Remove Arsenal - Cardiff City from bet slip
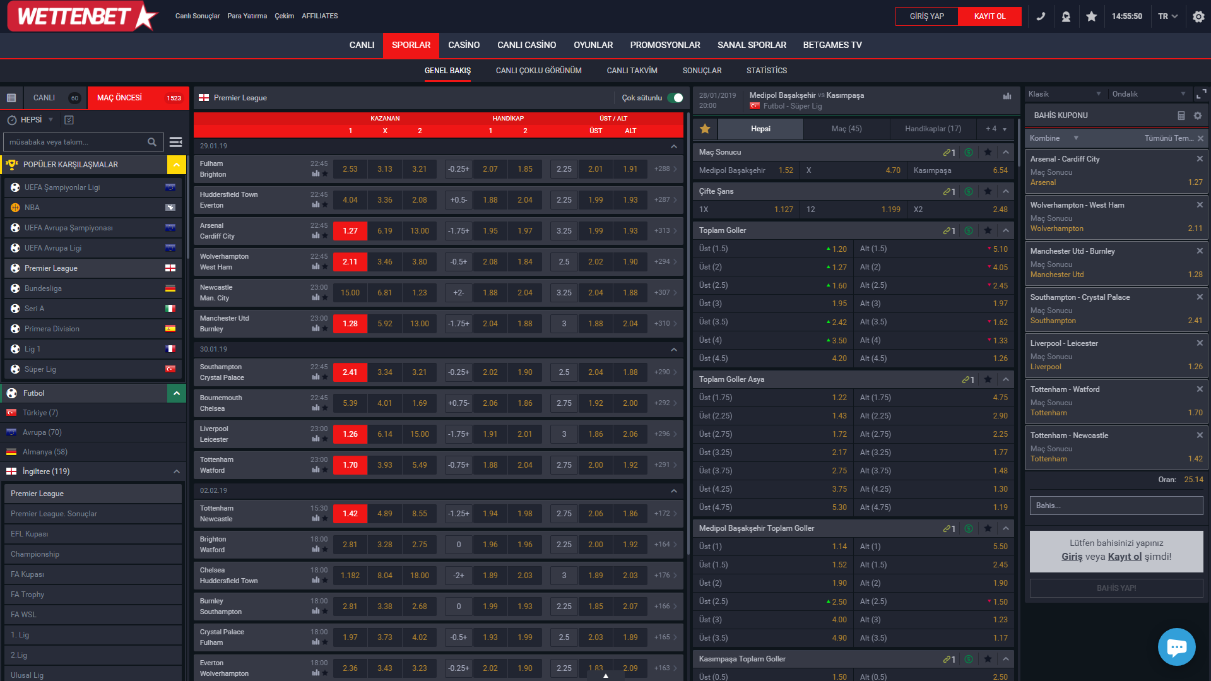The image size is (1211, 681). click(x=1200, y=158)
